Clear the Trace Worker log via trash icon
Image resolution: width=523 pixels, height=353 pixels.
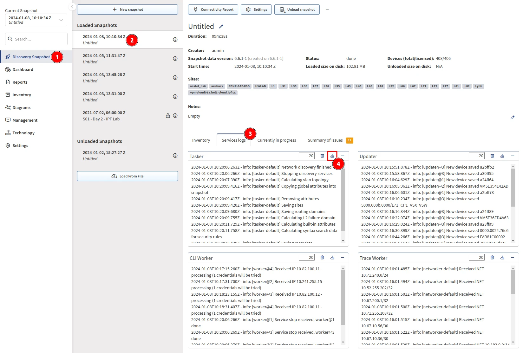[492, 258]
